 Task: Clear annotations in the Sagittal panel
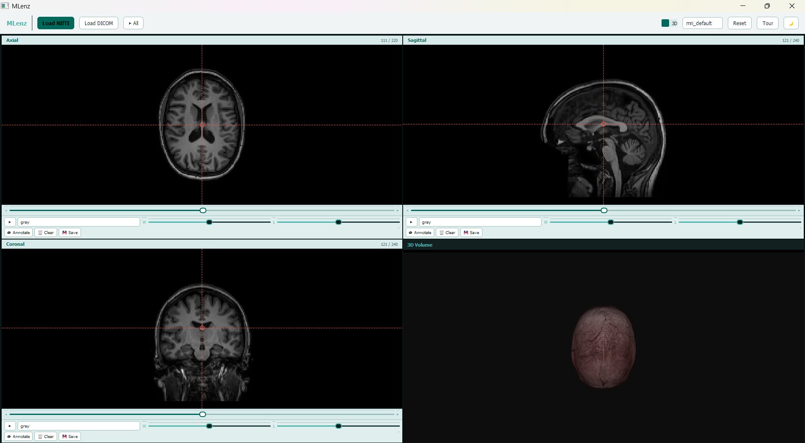pos(447,232)
